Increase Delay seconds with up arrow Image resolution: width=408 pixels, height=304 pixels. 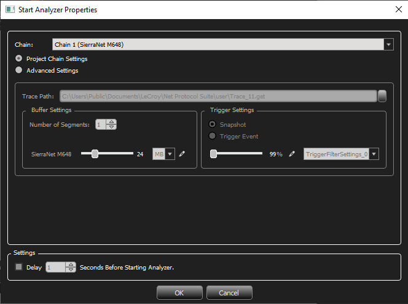pos(71,265)
